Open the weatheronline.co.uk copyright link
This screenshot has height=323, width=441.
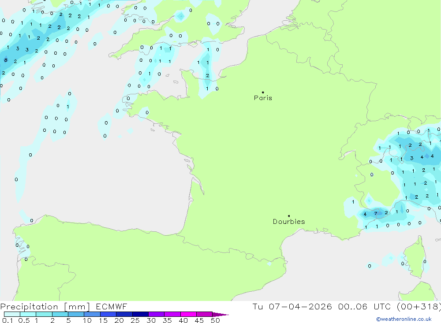(404, 319)
